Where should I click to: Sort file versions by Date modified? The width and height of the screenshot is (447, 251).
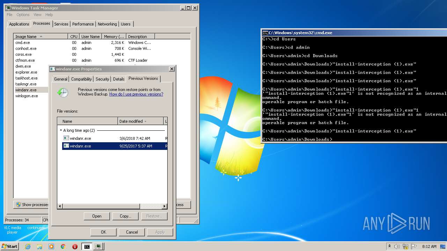(x=140, y=121)
